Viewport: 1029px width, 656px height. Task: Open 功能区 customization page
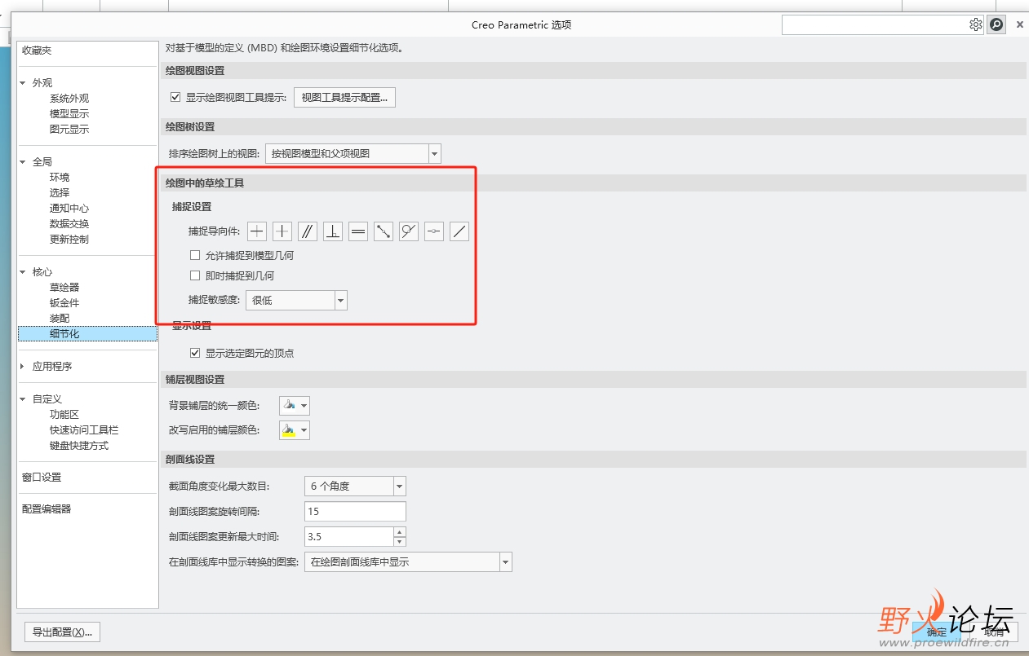[x=64, y=415]
